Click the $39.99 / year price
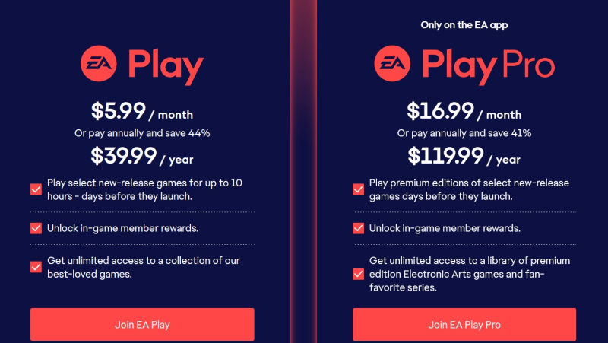Image resolution: width=608 pixels, height=343 pixels. click(x=142, y=156)
